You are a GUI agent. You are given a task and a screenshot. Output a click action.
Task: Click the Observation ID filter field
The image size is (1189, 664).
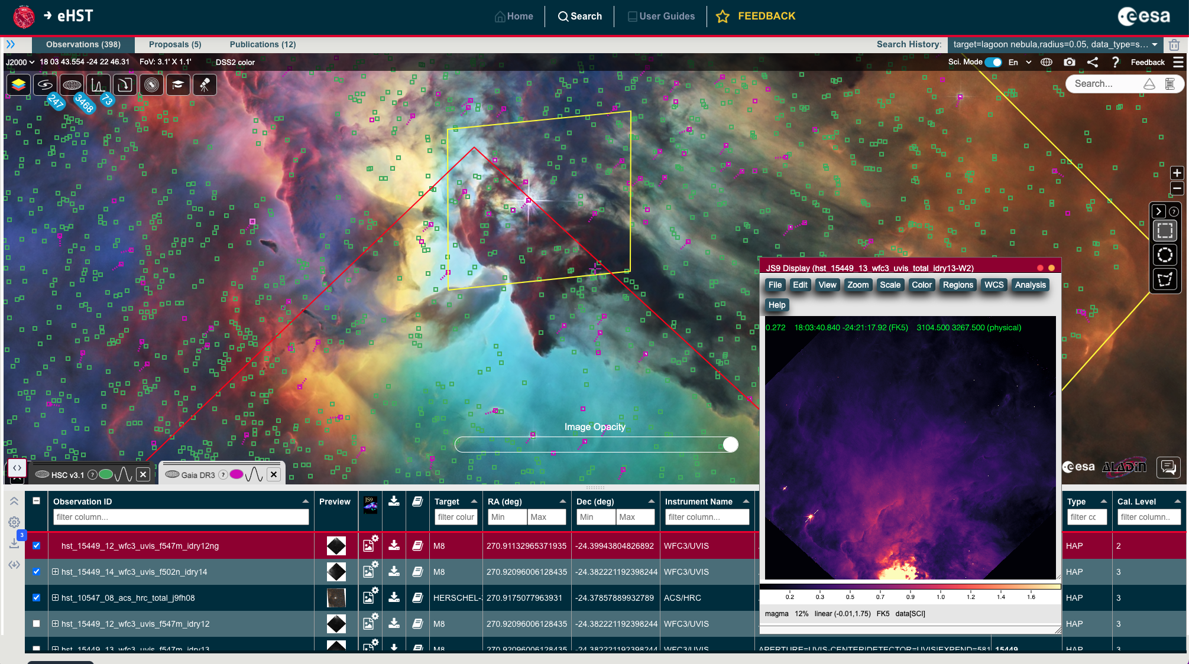(x=180, y=517)
